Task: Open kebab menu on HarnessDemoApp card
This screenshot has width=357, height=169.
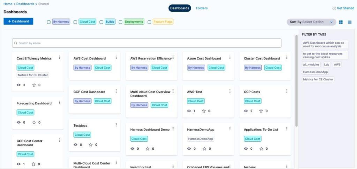Action: pos(230,129)
